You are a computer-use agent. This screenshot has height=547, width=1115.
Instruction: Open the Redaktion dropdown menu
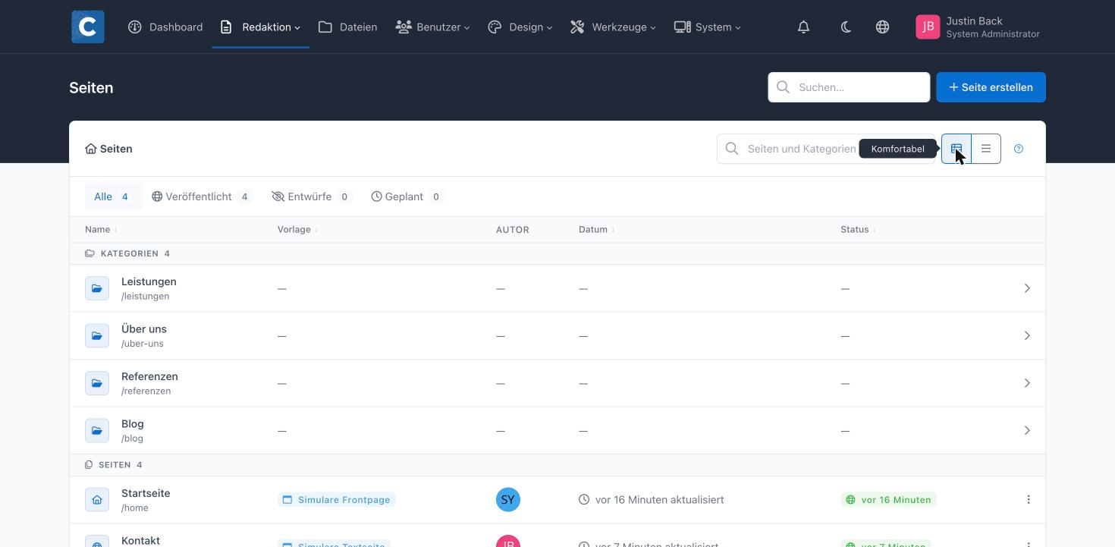coord(261,27)
